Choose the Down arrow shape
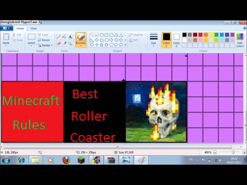247x185 pixels. click(x=92, y=45)
